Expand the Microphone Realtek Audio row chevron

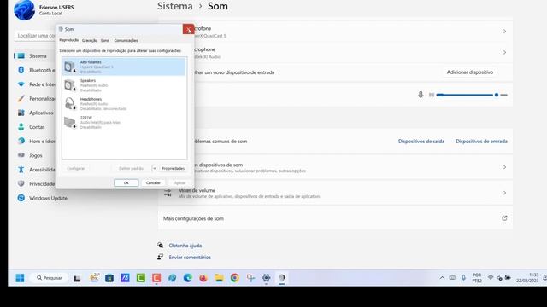[504, 52]
